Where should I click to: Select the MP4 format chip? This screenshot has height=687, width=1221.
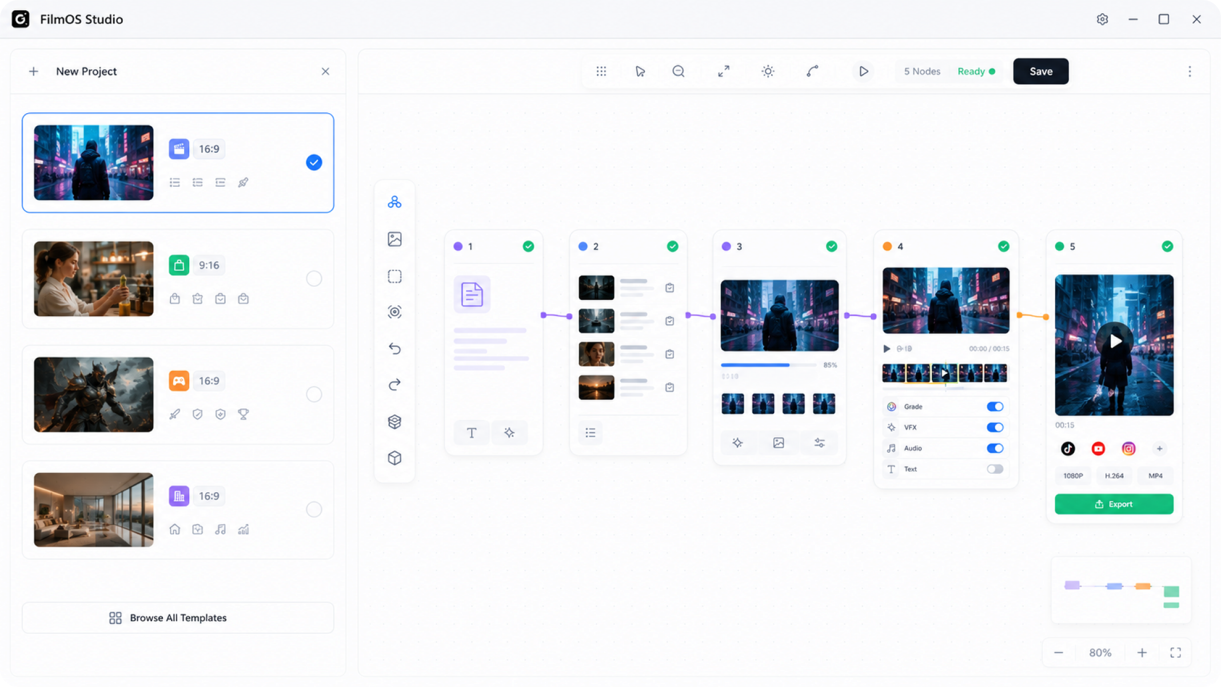click(1155, 476)
